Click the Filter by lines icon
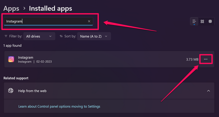 tap(6, 36)
